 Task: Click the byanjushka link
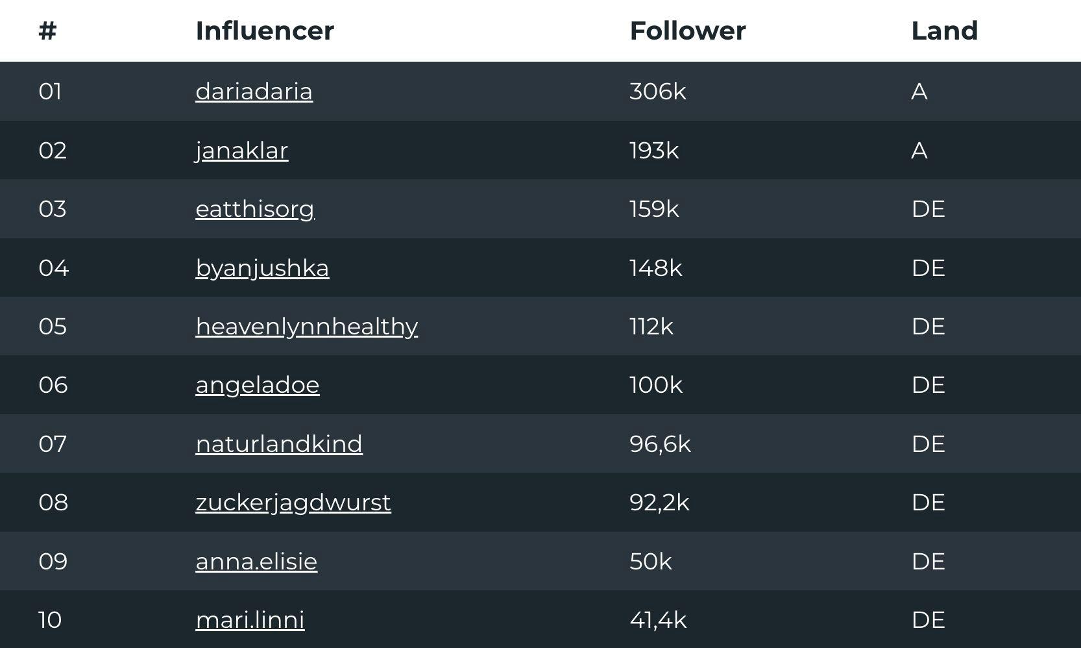(x=262, y=268)
